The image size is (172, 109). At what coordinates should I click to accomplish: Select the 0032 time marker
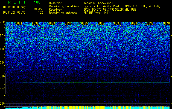(35, 23)
